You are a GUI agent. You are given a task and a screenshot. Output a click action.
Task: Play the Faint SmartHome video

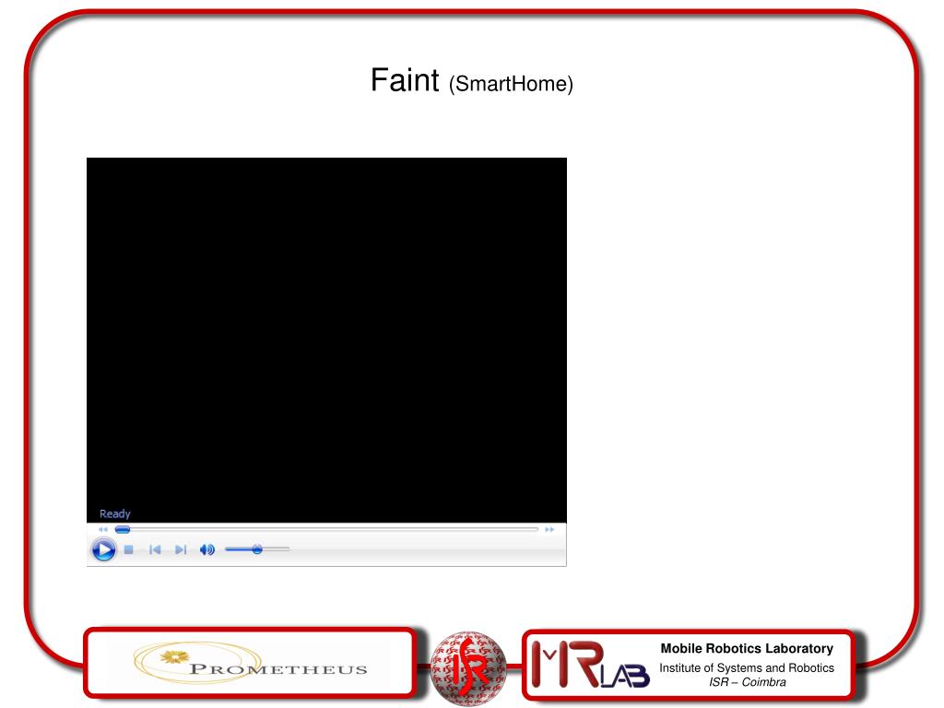point(103,549)
